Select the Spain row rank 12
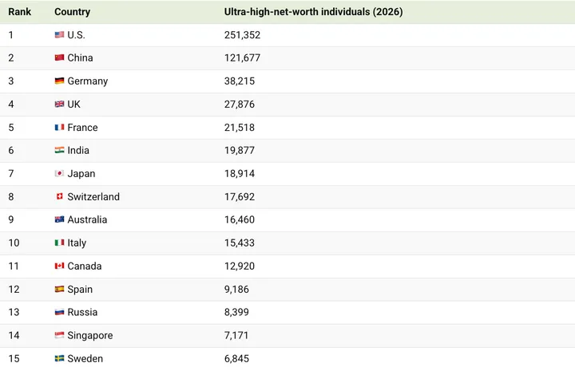The width and height of the screenshot is (575, 375). tap(14, 290)
